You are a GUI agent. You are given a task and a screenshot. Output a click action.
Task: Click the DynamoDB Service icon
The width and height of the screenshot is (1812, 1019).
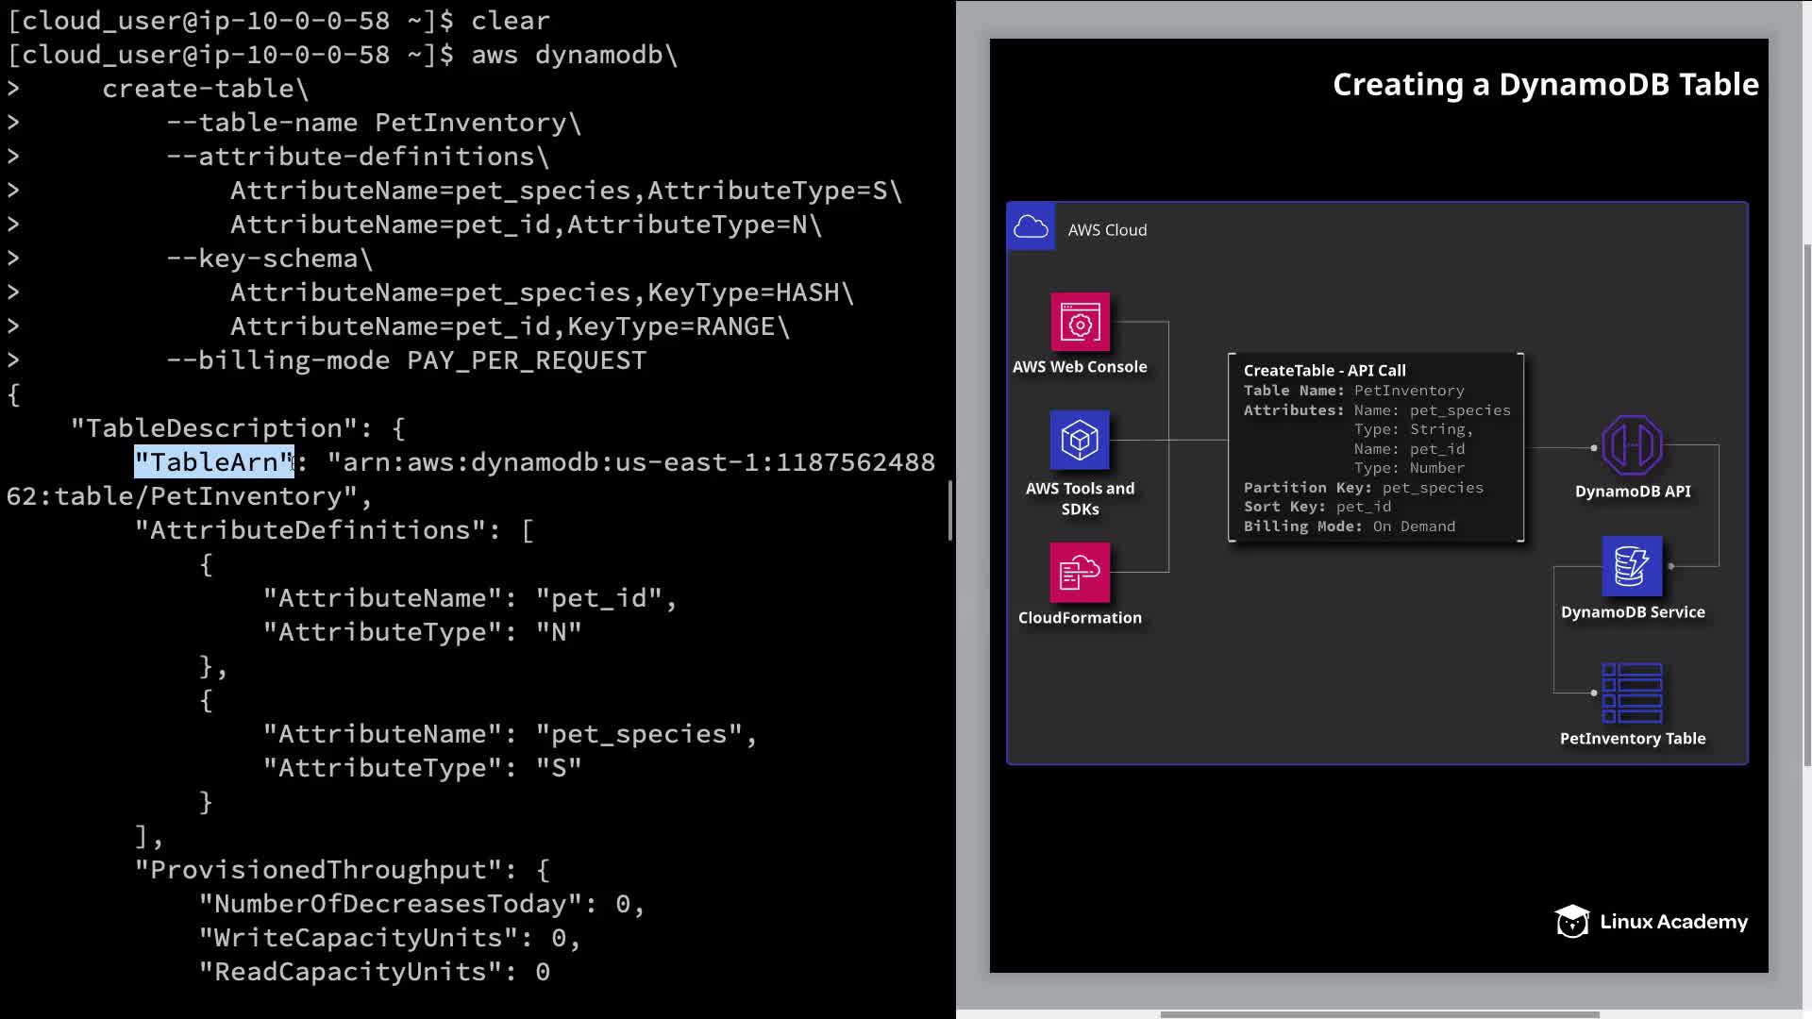[1632, 566]
